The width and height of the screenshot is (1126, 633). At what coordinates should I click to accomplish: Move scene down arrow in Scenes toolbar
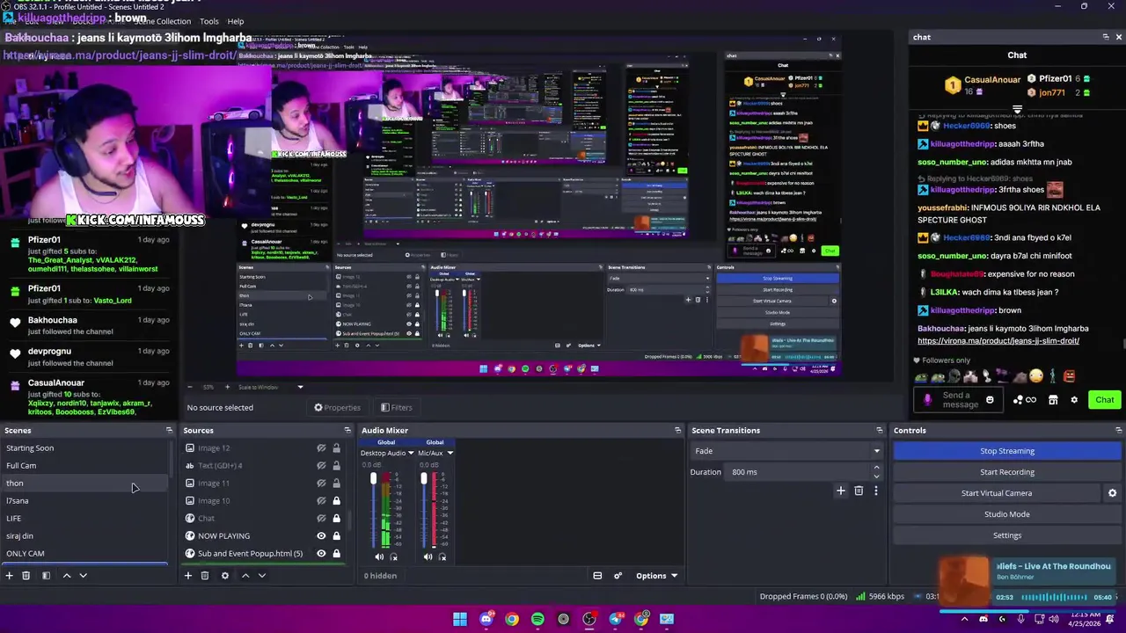click(x=84, y=576)
